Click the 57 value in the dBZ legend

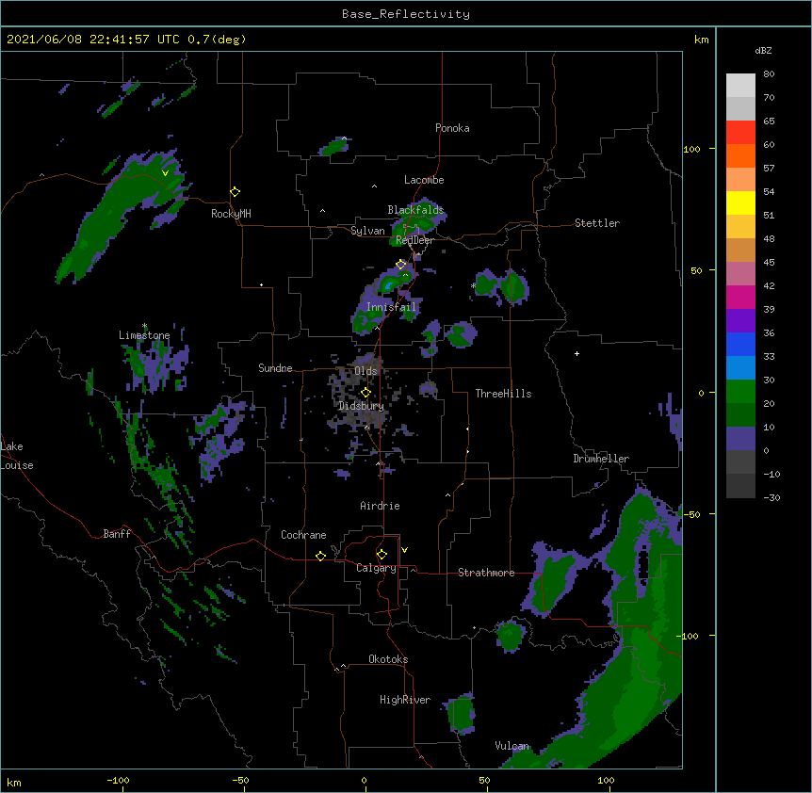point(769,169)
